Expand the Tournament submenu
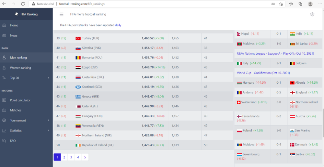 48,120
